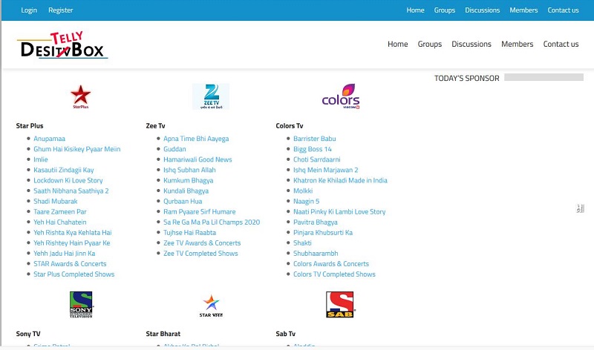
Task: Open Yeh Rishta Kya Kehlata Hai
Action: pos(72,232)
